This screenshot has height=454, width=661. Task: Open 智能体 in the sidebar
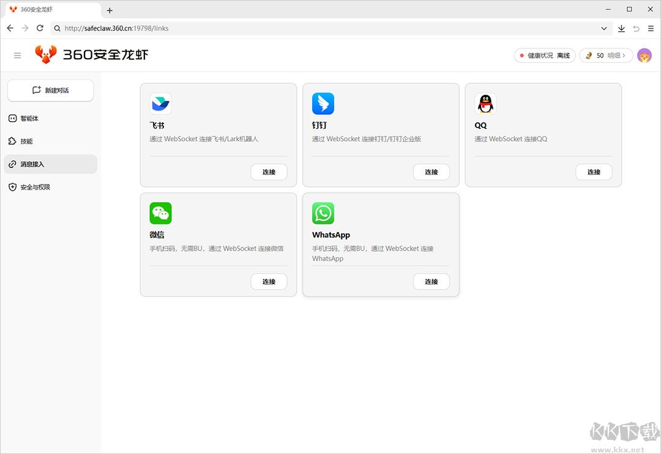pyautogui.click(x=51, y=118)
